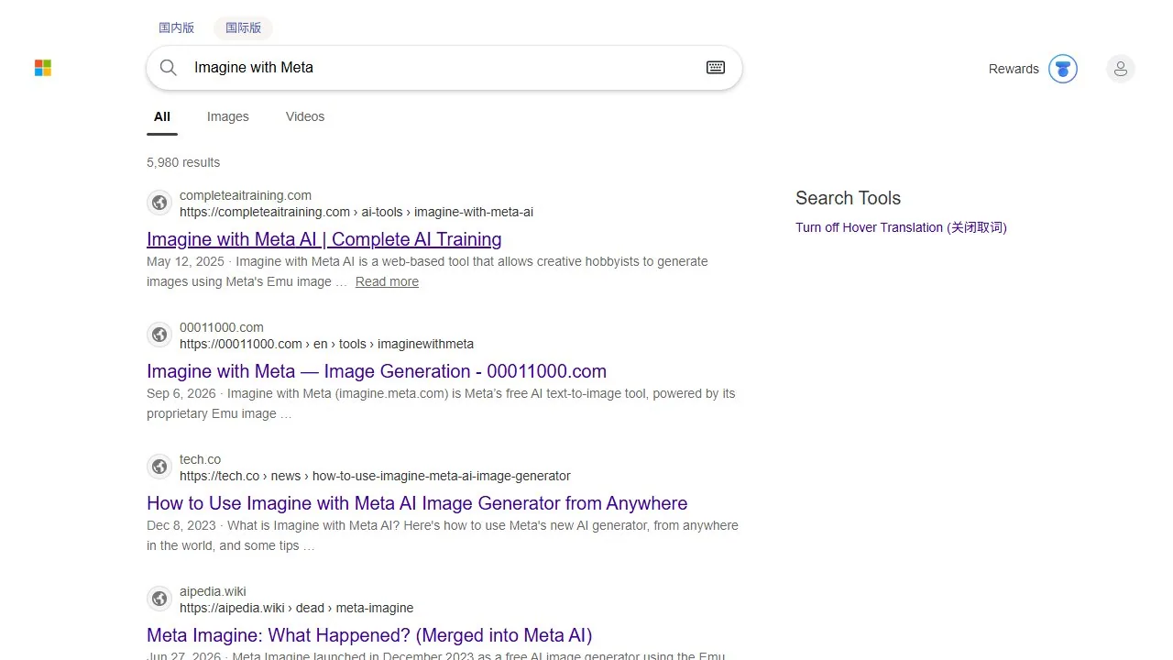
Task: Click the tech.co site name
Action: pos(200,459)
